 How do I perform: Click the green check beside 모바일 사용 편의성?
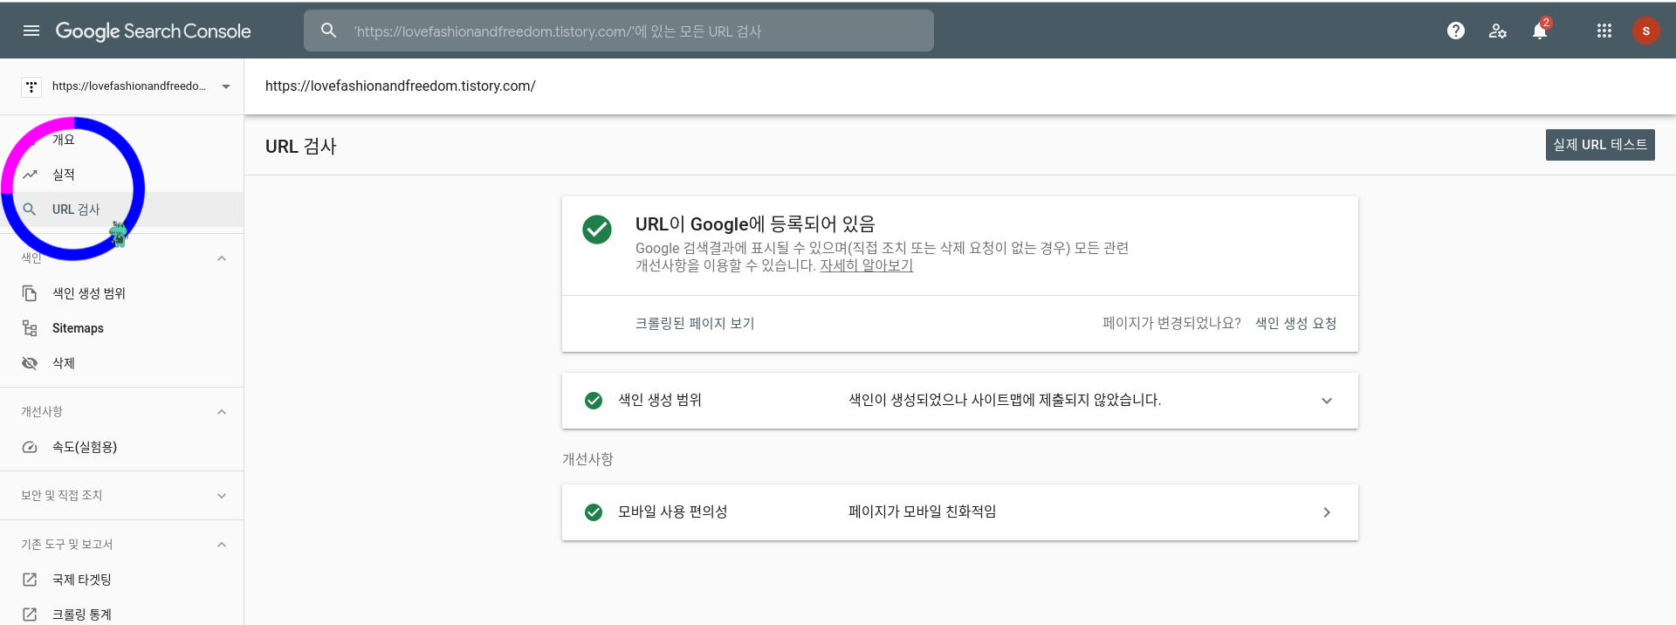click(x=594, y=512)
